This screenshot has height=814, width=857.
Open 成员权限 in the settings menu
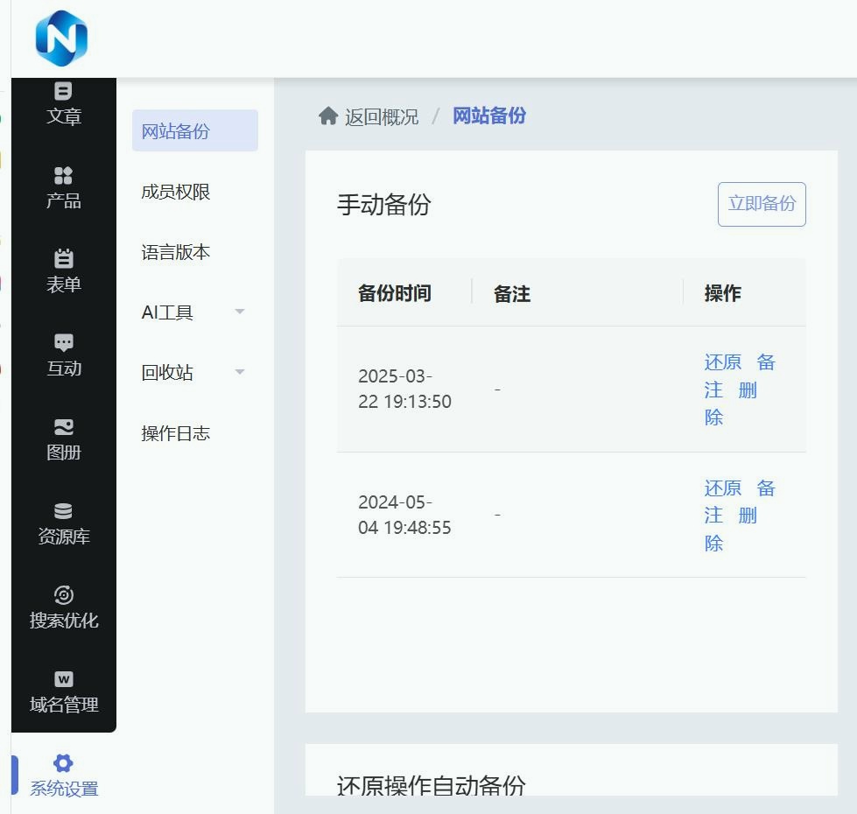pyautogui.click(x=176, y=192)
